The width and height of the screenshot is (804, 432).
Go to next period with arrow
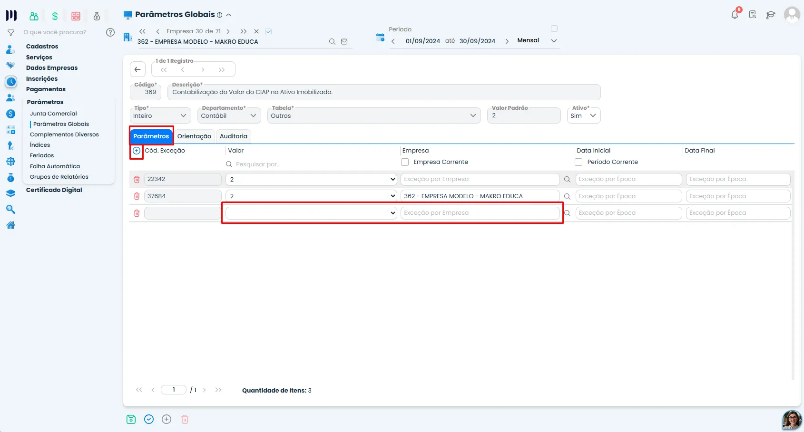point(507,41)
